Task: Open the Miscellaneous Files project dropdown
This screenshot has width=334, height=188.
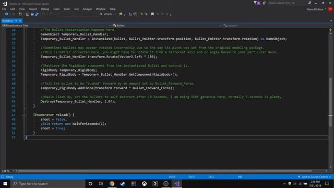Action: [57, 26]
